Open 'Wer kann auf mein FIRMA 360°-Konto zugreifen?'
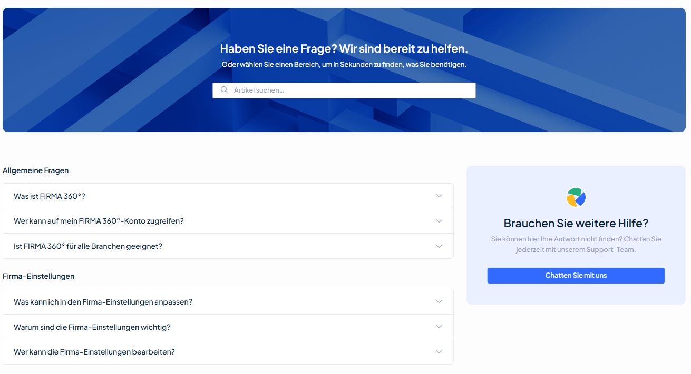The height and width of the screenshot is (374, 691). click(99, 221)
